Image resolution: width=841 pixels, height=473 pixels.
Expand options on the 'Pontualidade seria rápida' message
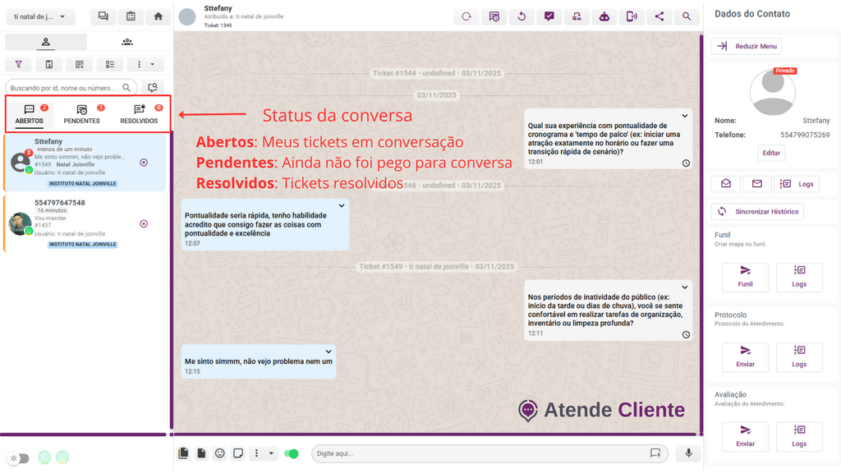pyautogui.click(x=342, y=206)
